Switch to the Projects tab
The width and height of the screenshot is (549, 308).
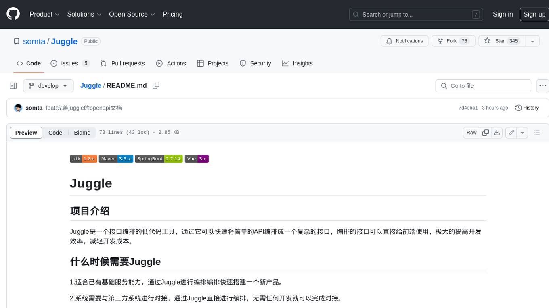pyautogui.click(x=213, y=63)
